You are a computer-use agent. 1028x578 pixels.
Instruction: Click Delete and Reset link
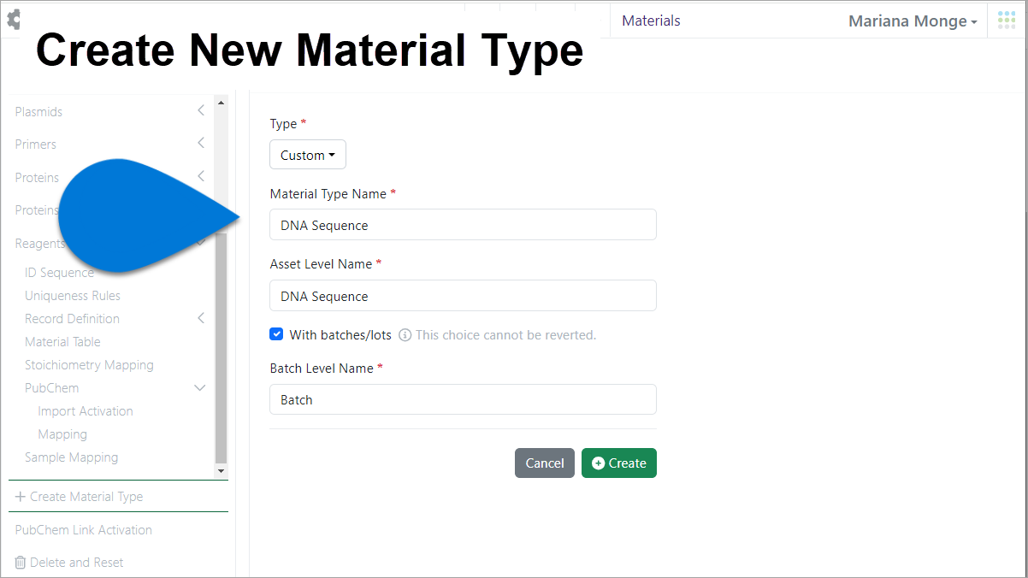point(68,563)
